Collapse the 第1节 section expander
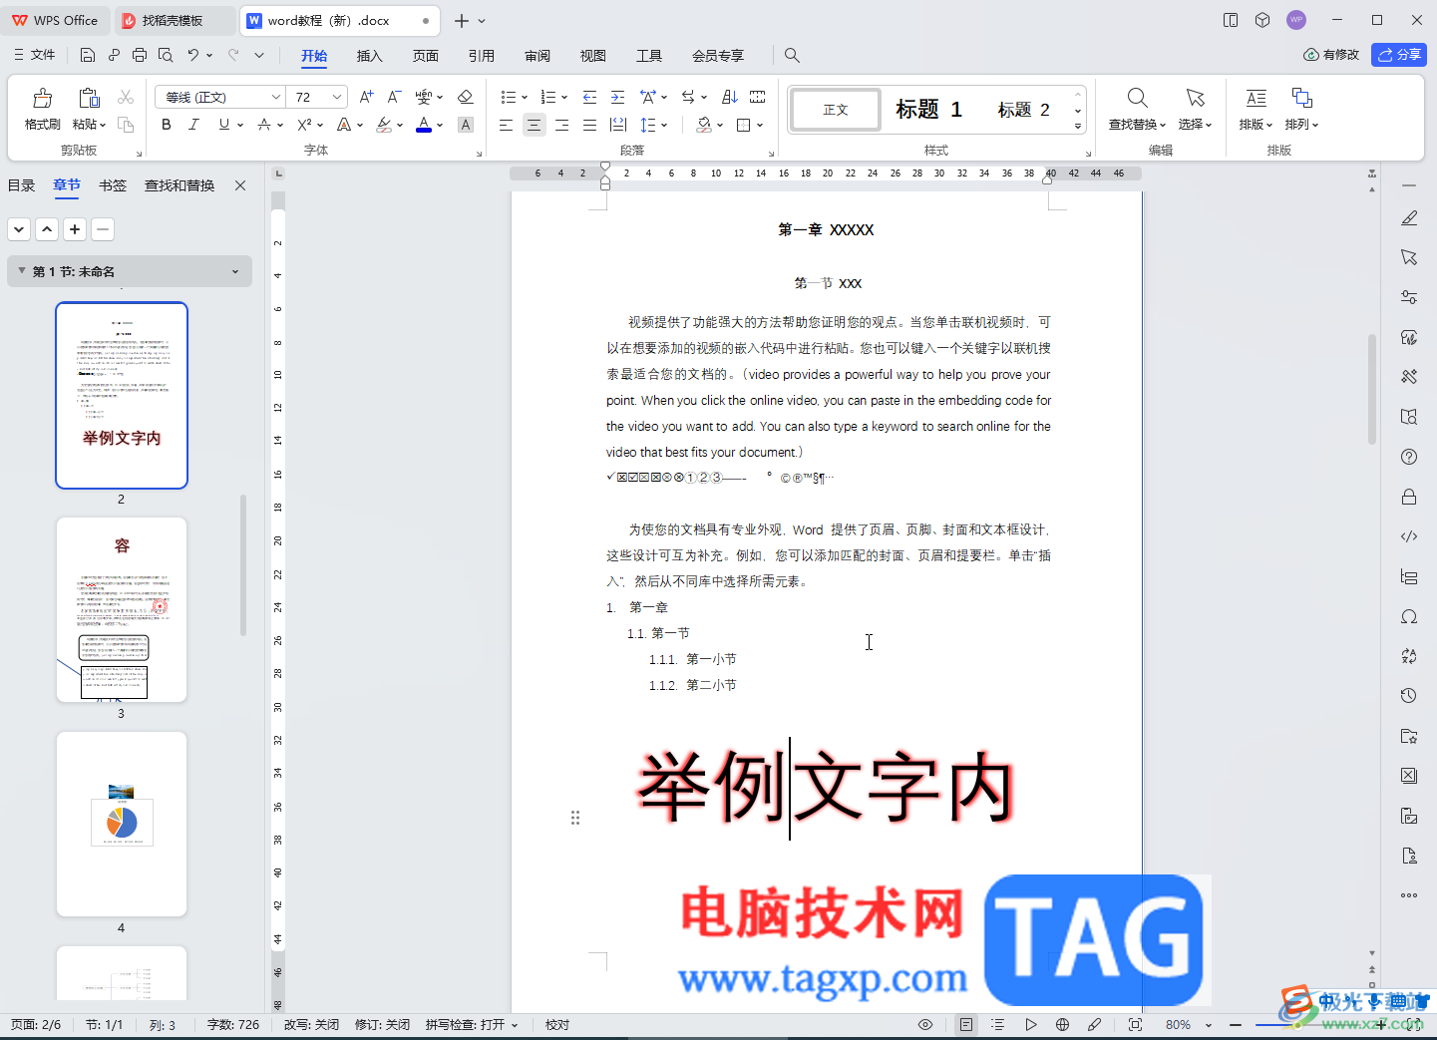Image resolution: width=1437 pixels, height=1040 pixels. (x=22, y=271)
